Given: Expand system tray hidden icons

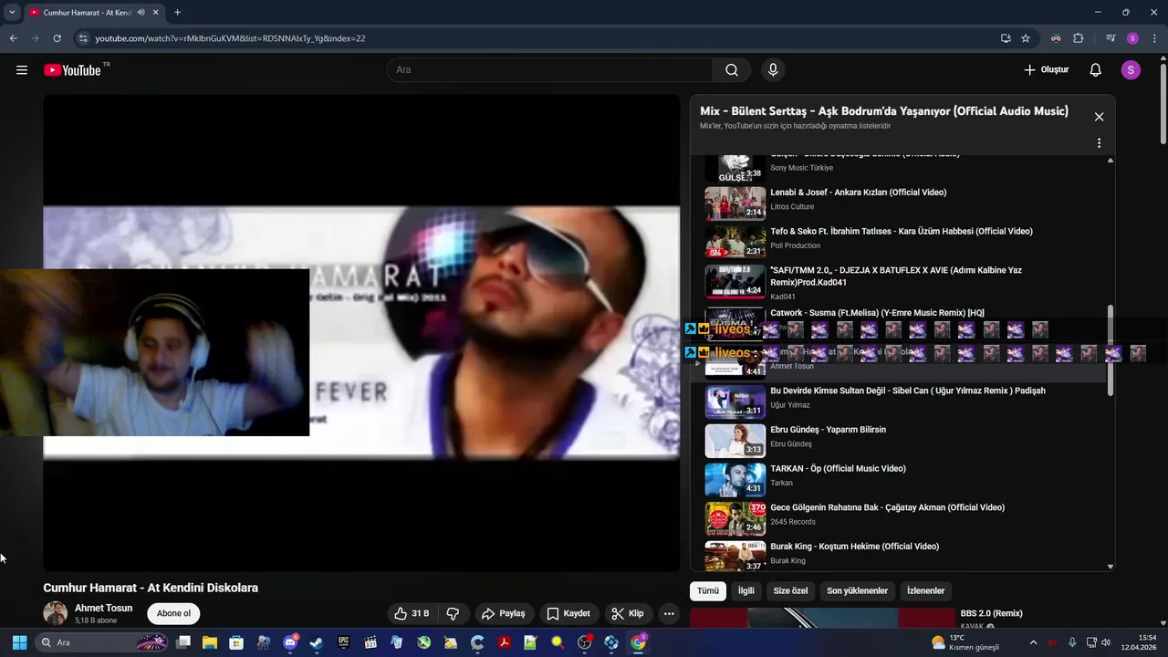Looking at the screenshot, I should (1033, 642).
